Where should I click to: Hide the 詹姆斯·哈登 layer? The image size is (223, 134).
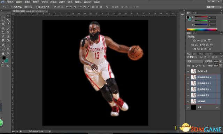point(188,71)
